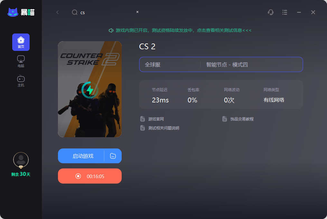Switch to the 主机 console tab

21,81
